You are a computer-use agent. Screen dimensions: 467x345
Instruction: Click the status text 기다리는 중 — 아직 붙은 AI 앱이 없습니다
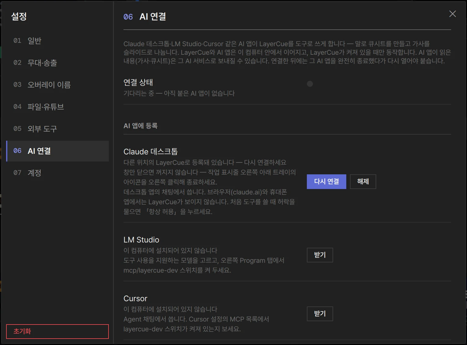[179, 93]
